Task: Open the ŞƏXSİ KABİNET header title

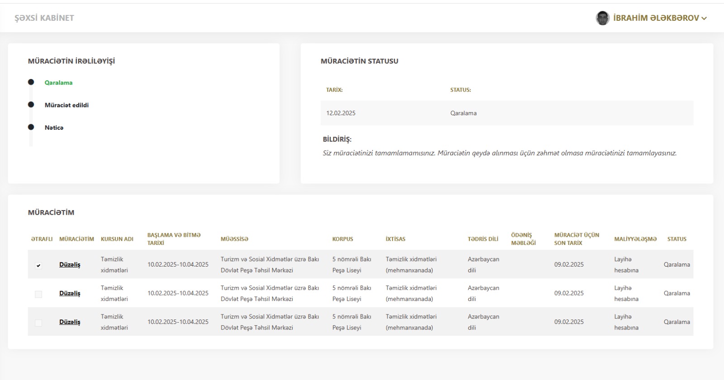Action: click(44, 18)
